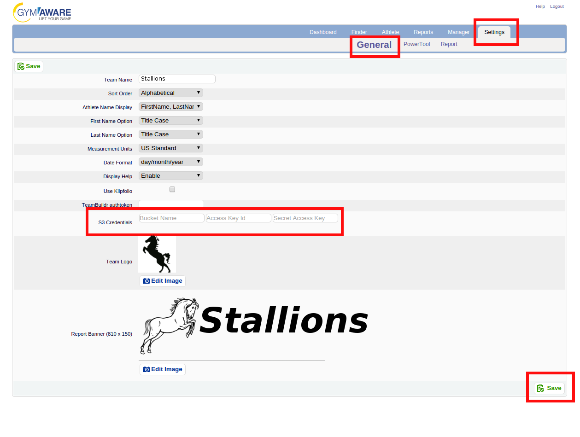Switch to the Dashboard tab
580x437 pixels.
[x=323, y=32]
